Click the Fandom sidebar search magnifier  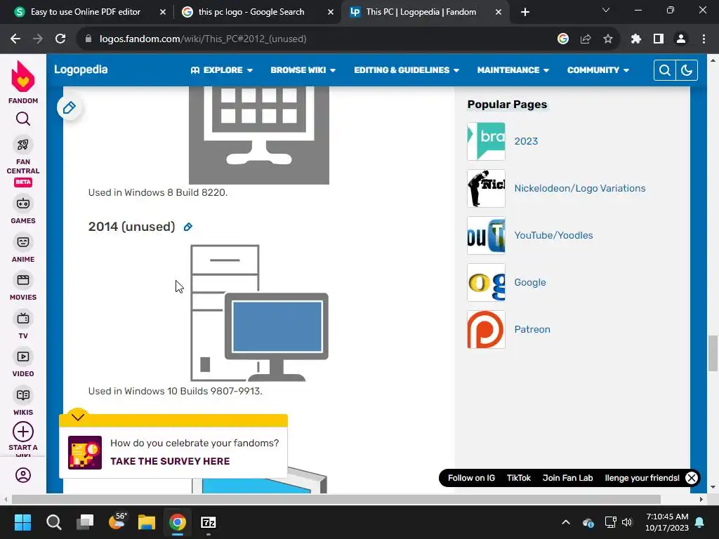(x=23, y=119)
